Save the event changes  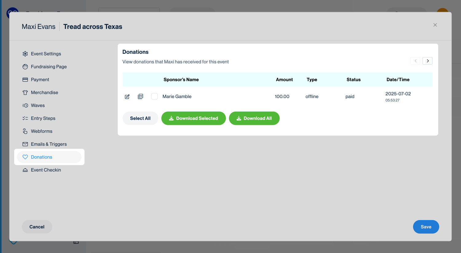tap(426, 227)
